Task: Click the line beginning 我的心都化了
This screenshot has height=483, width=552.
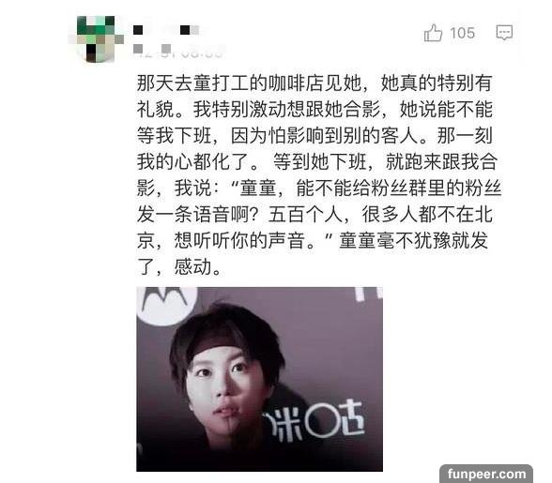Action: click(x=317, y=162)
